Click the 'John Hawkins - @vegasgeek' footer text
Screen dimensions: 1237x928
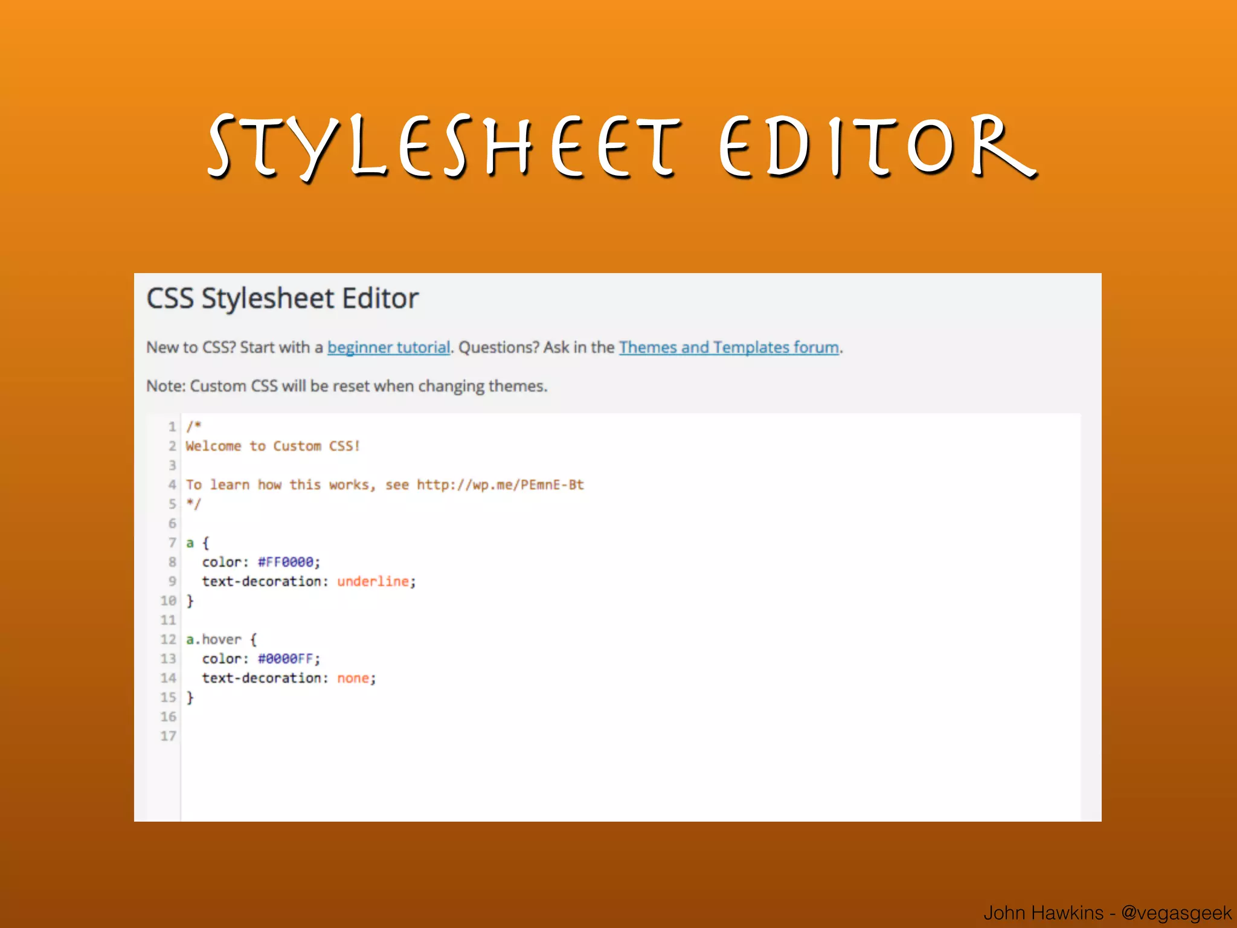(x=1107, y=912)
